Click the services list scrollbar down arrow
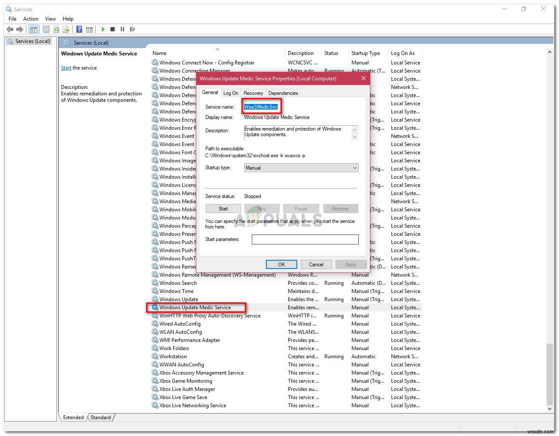The height and width of the screenshot is (436, 559). tap(550, 409)
